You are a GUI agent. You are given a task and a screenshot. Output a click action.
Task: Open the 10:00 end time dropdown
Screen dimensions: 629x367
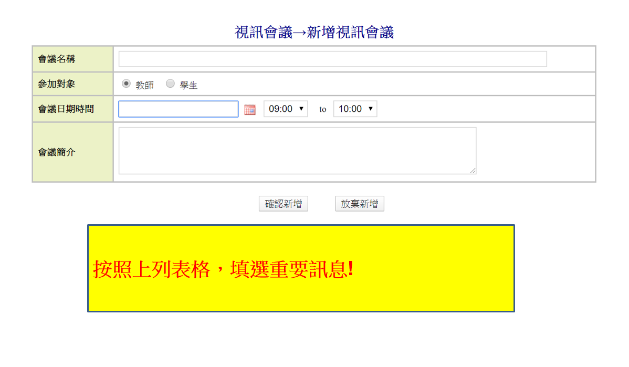(355, 109)
